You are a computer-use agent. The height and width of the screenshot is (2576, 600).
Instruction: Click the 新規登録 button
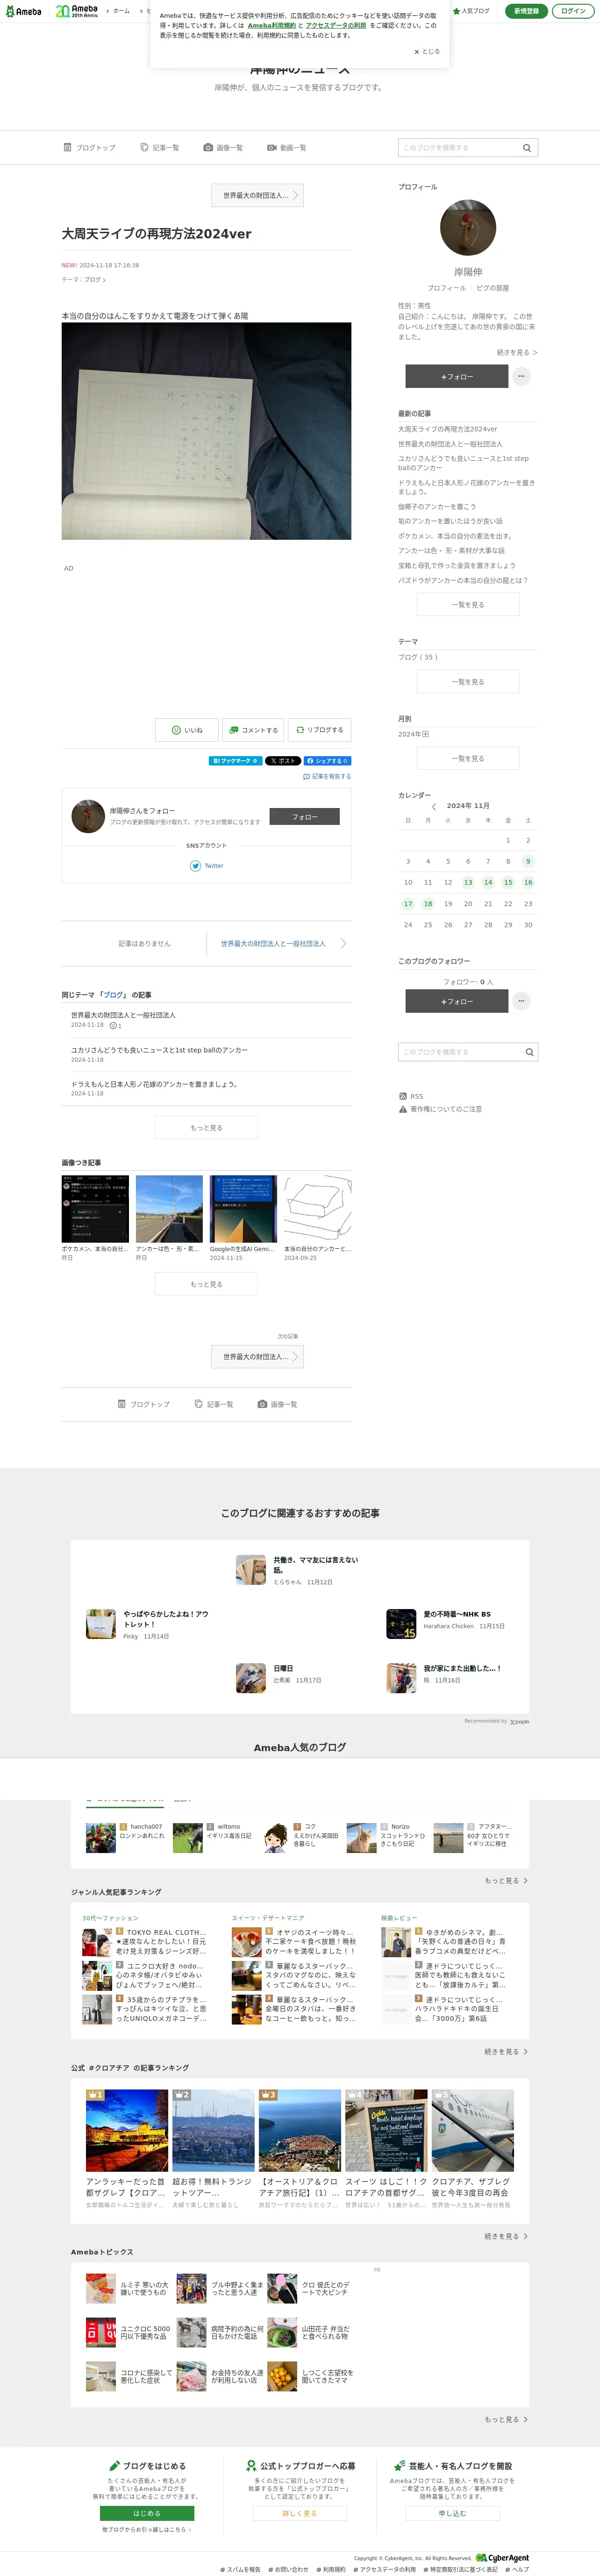tap(526, 11)
